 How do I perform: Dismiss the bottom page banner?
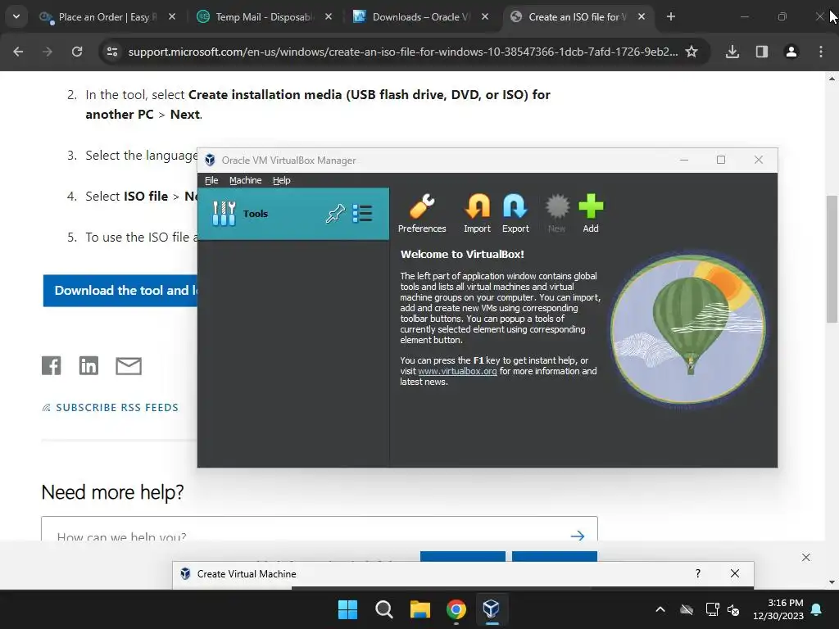(x=806, y=557)
